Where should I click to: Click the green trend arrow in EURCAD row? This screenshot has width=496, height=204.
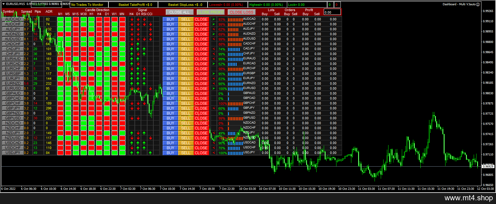[213, 64]
